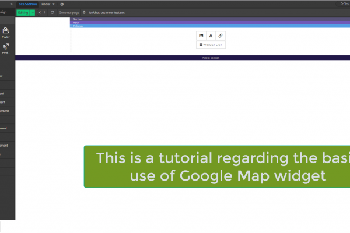
Task: Open the WIDGET LIST button
Action: pos(211,45)
